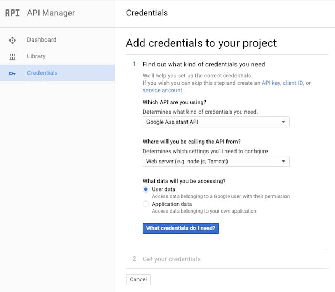The image size is (335, 292).
Task: Click the arrow on the Web server combo box
Action: (283, 162)
